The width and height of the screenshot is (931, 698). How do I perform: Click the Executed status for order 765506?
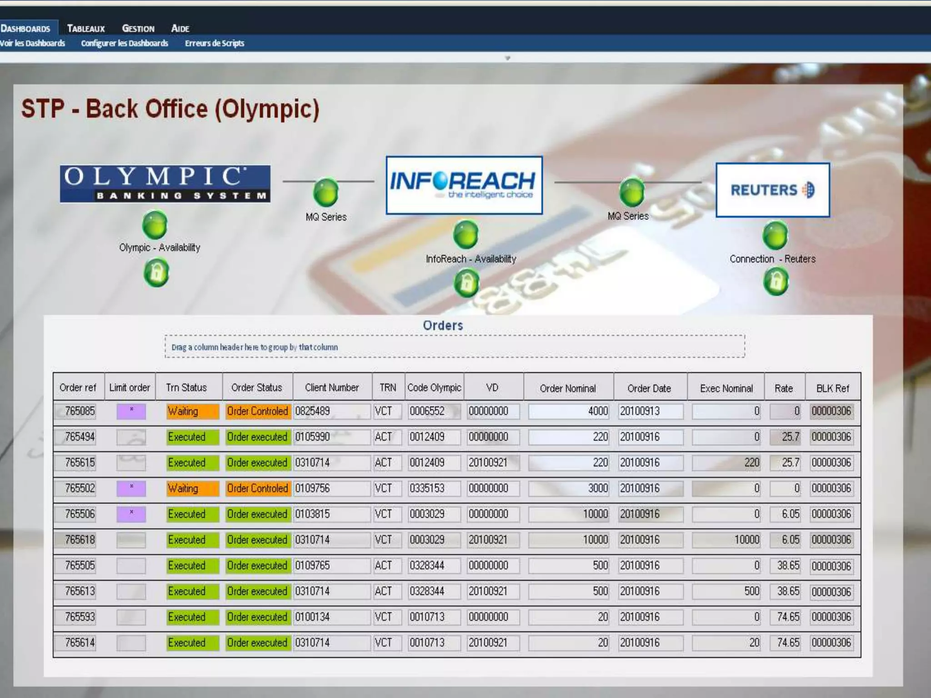193,514
